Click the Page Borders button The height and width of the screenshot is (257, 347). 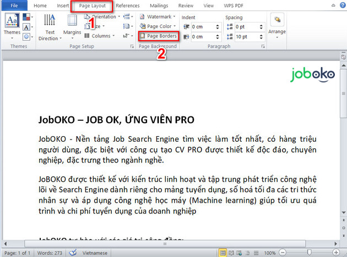click(159, 36)
